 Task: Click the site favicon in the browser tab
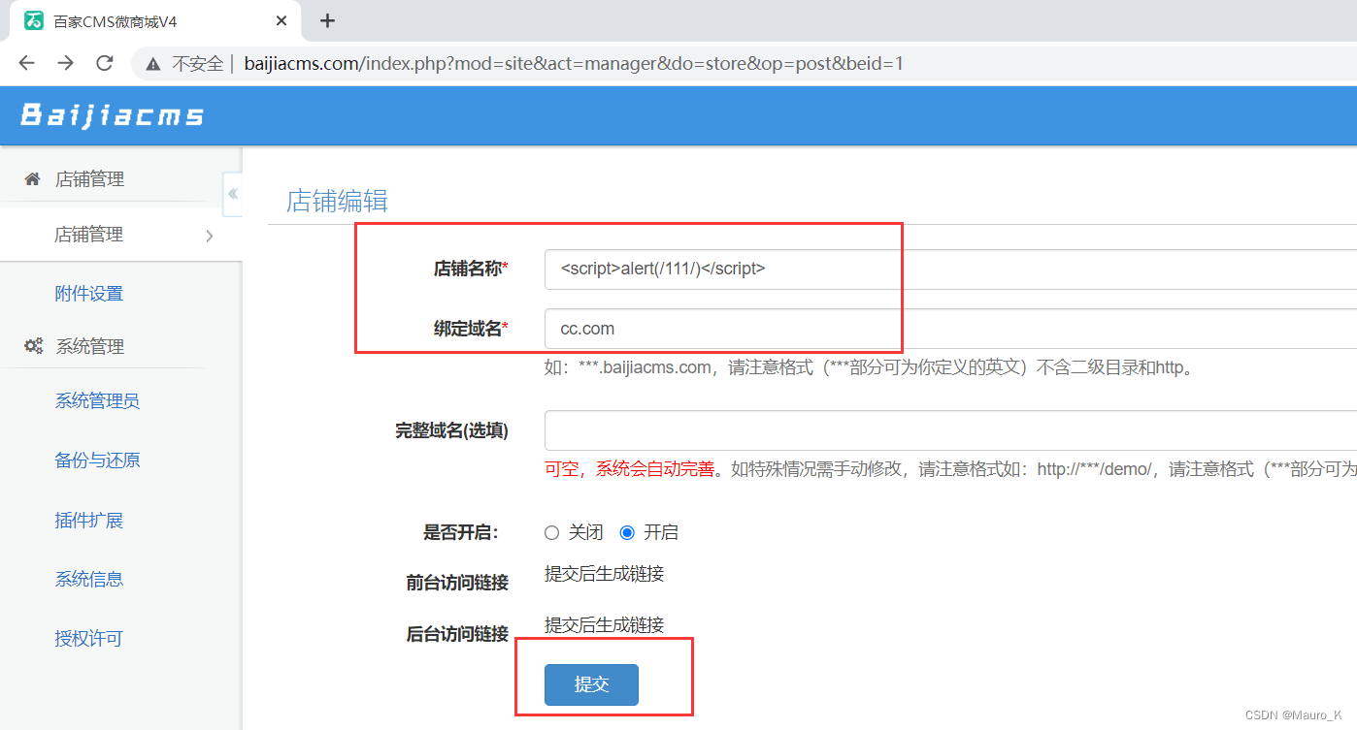[34, 20]
